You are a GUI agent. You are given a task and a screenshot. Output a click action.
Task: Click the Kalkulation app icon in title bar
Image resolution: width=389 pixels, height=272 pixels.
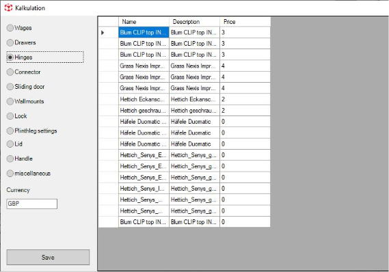point(8,8)
